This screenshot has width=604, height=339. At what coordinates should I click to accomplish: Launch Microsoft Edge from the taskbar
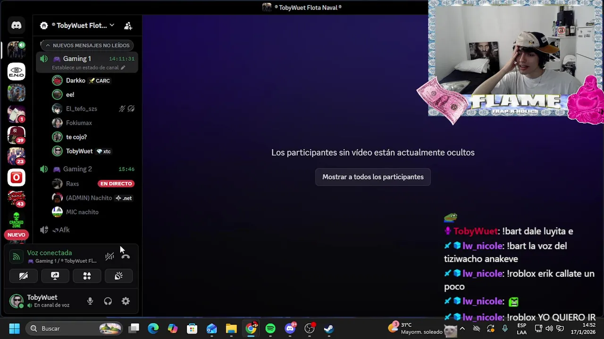pos(153,329)
